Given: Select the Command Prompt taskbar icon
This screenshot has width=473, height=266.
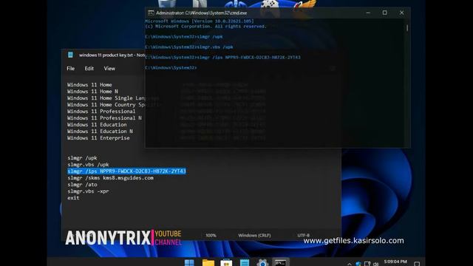Looking at the screenshot, I should tap(281, 263).
